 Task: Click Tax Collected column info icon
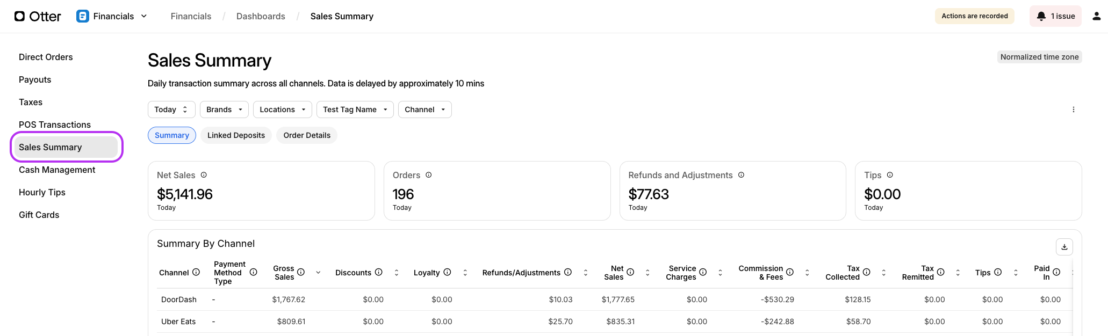[x=867, y=272]
